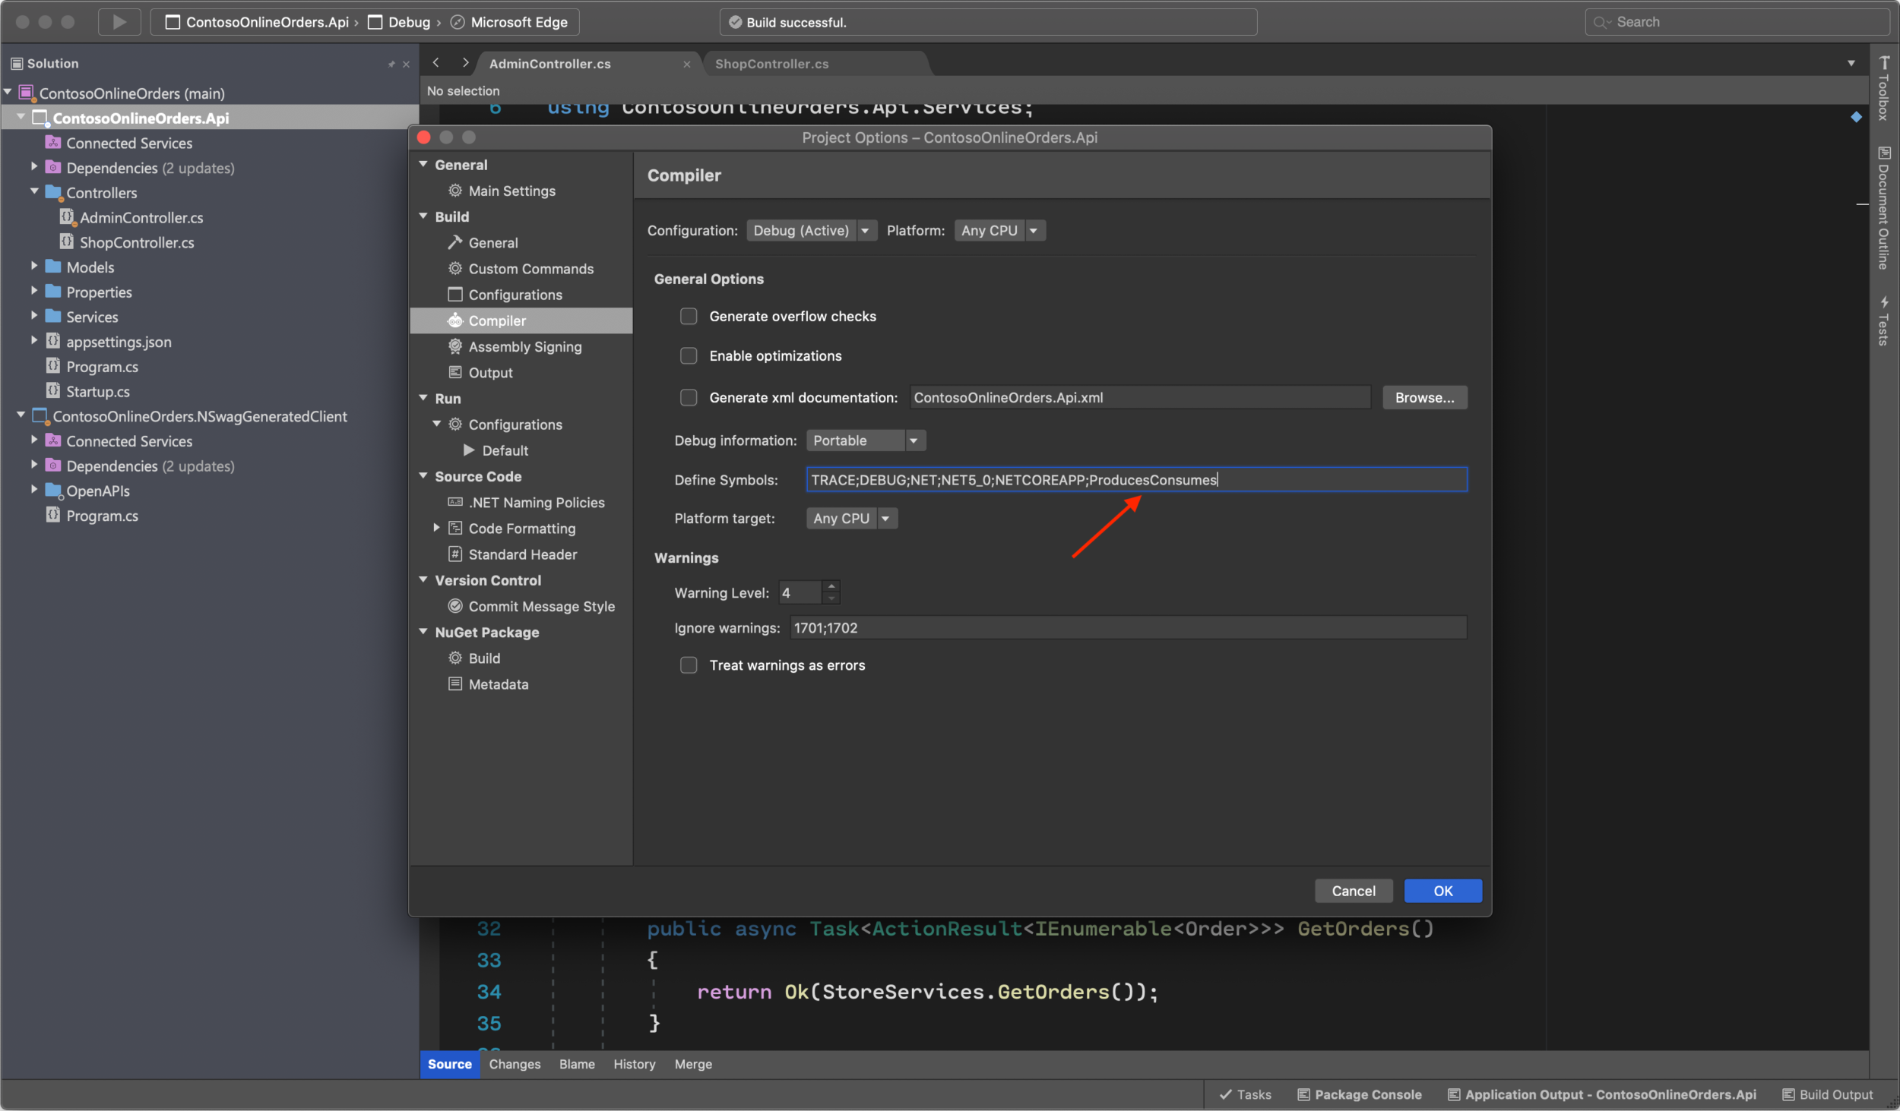Open the Configuration Debug (Active) dropdown
The width and height of the screenshot is (1900, 1111).
click(x=811, y=231)
